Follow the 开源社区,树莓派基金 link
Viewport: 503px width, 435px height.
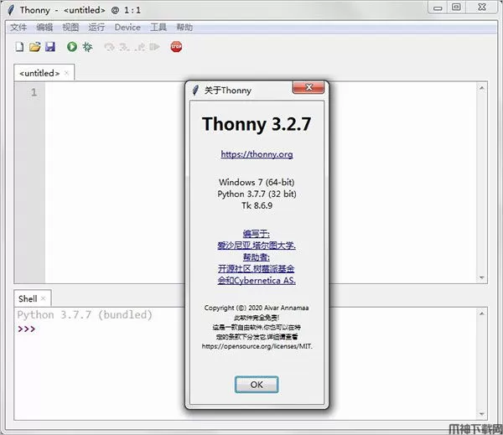point(256,269)
